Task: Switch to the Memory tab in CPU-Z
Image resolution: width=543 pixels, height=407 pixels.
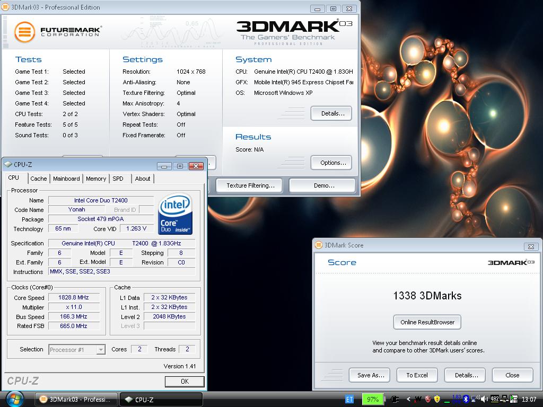Action: 96,179
